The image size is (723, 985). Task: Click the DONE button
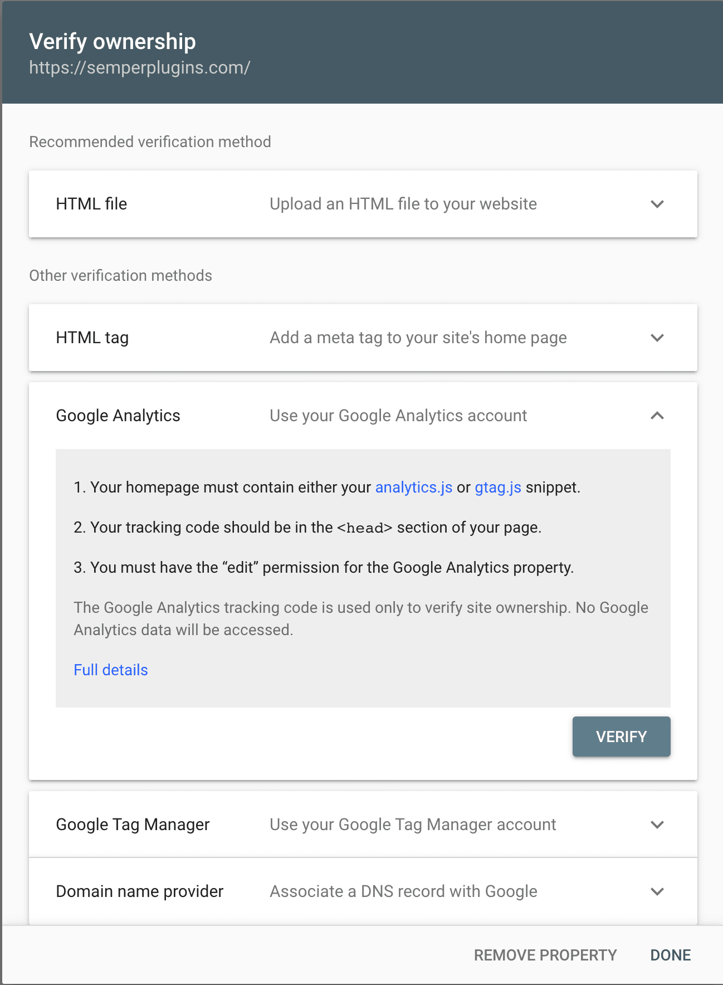pyautogui.click(x=671, y=955)
